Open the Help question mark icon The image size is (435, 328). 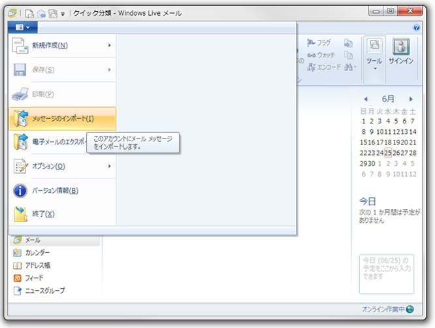point(416,27)
